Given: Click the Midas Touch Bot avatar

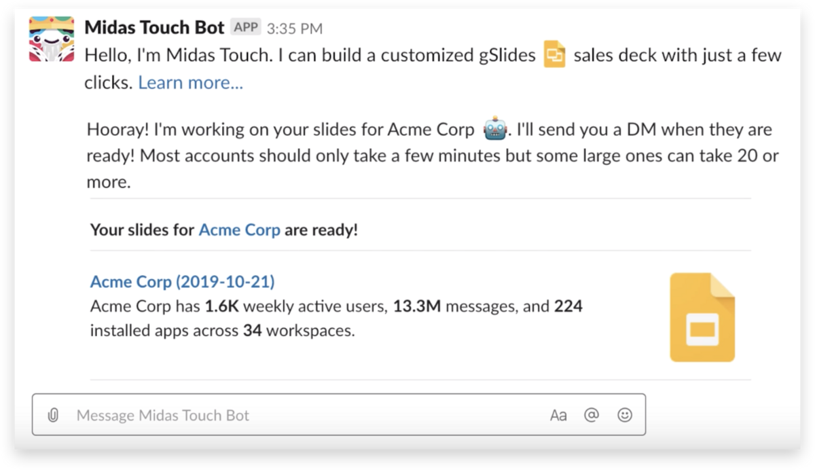Looking at the screenshot, I should pyautogui.click(x=52, y=39).
